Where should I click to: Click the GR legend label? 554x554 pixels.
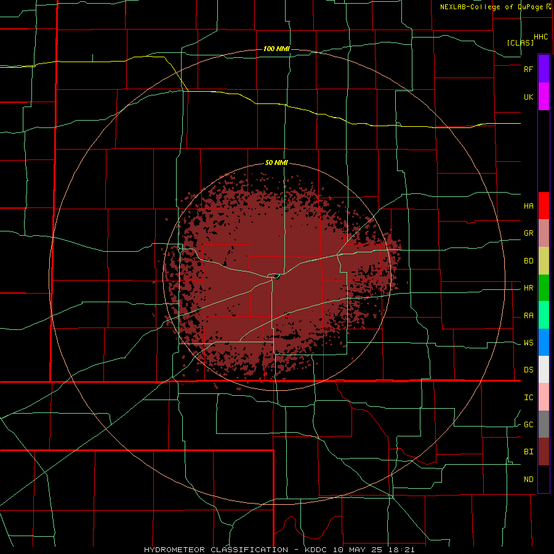pyautogui.click(x=528, y=233)
